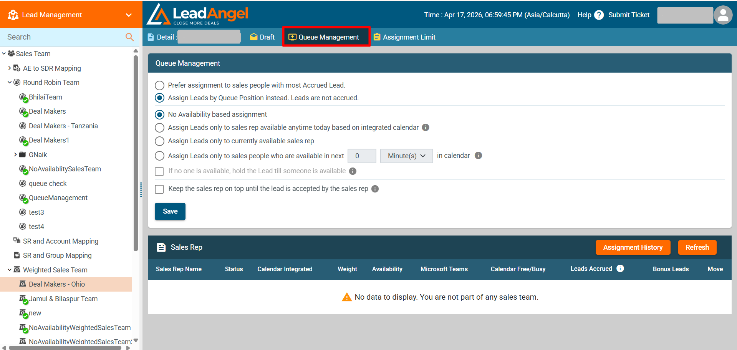Select assign to rep available anytime today

(x=159, y=128)
